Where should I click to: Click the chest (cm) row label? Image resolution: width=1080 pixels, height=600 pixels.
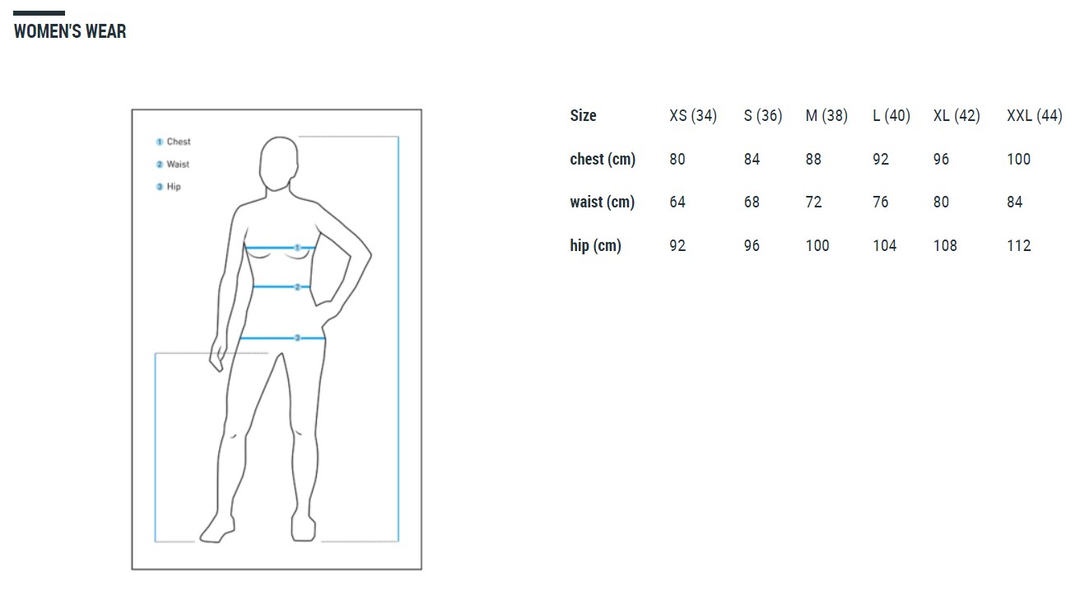[602, 160]
